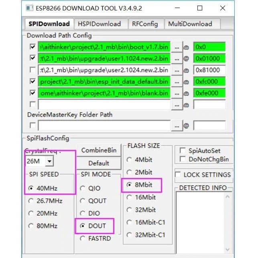
Task: Select 32Mbit flash size
Action: 141,210
